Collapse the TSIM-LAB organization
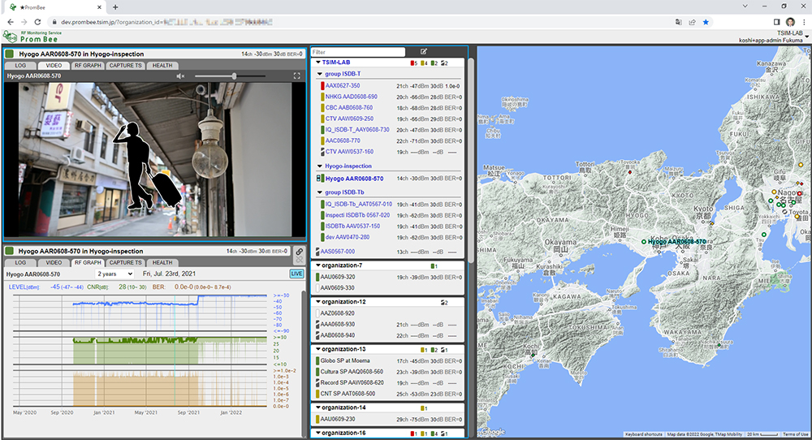Image resolution: width=812 pixels, height=440 pixels. click(x=318, y=63)
